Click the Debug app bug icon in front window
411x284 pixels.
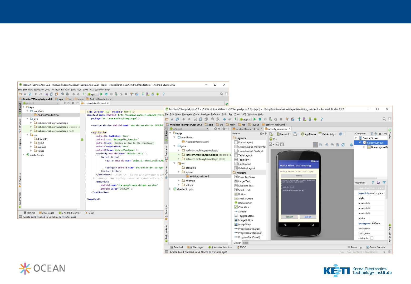pyautogui.click(x=260, y=119)
